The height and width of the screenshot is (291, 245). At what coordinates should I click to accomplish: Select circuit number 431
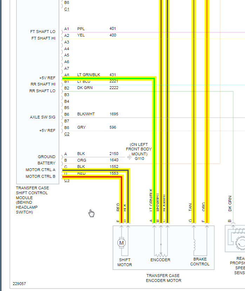(113, 75)
